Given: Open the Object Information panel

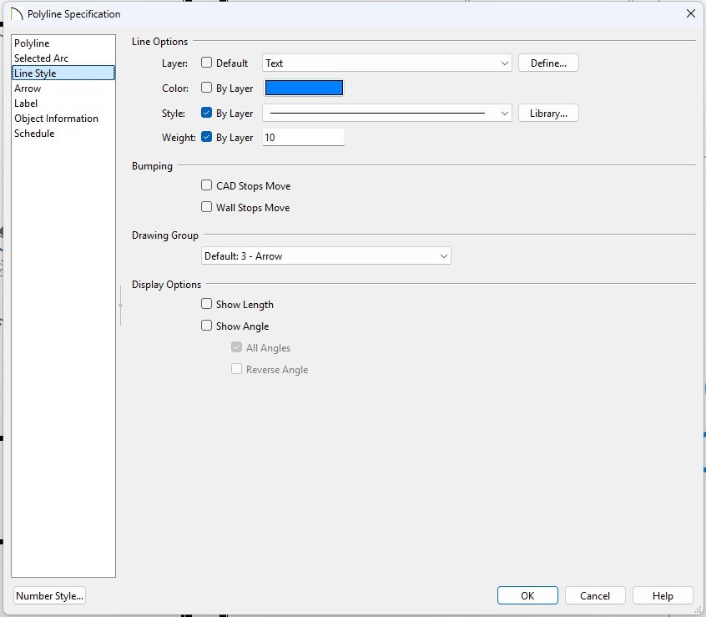Looking at the screenshot, I should pos(56,119).
